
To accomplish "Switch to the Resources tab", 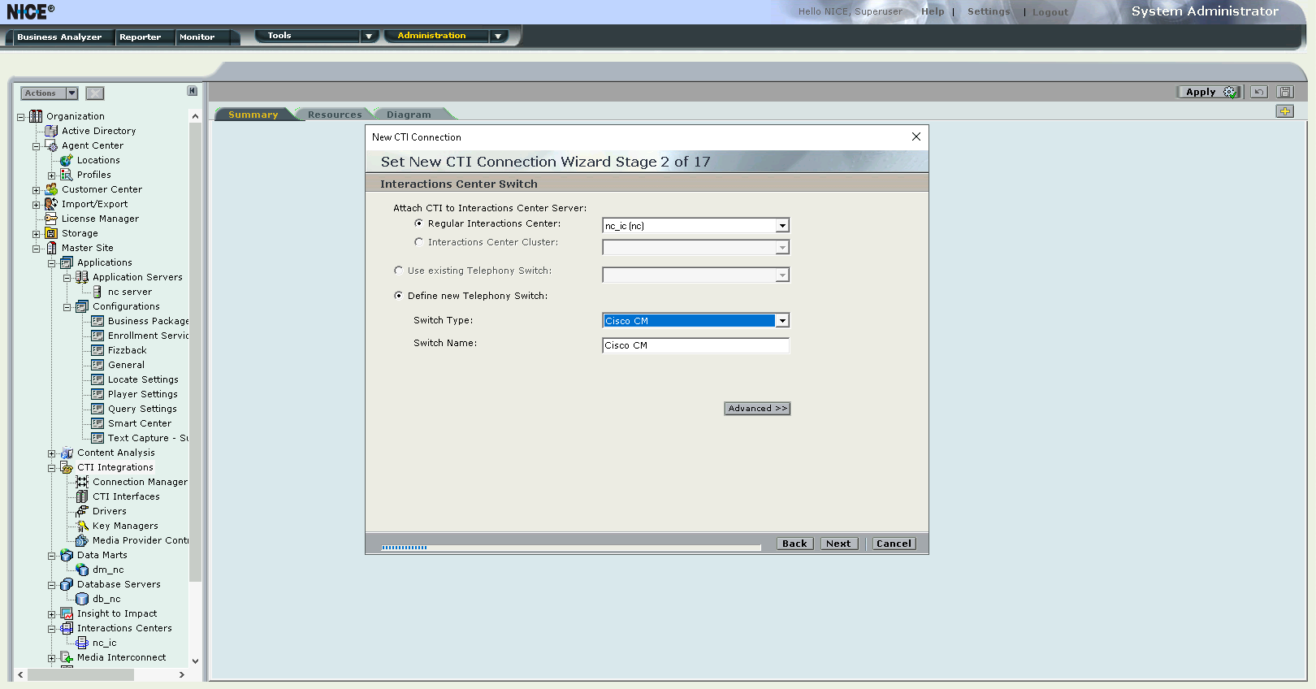I will click(334, 115).
